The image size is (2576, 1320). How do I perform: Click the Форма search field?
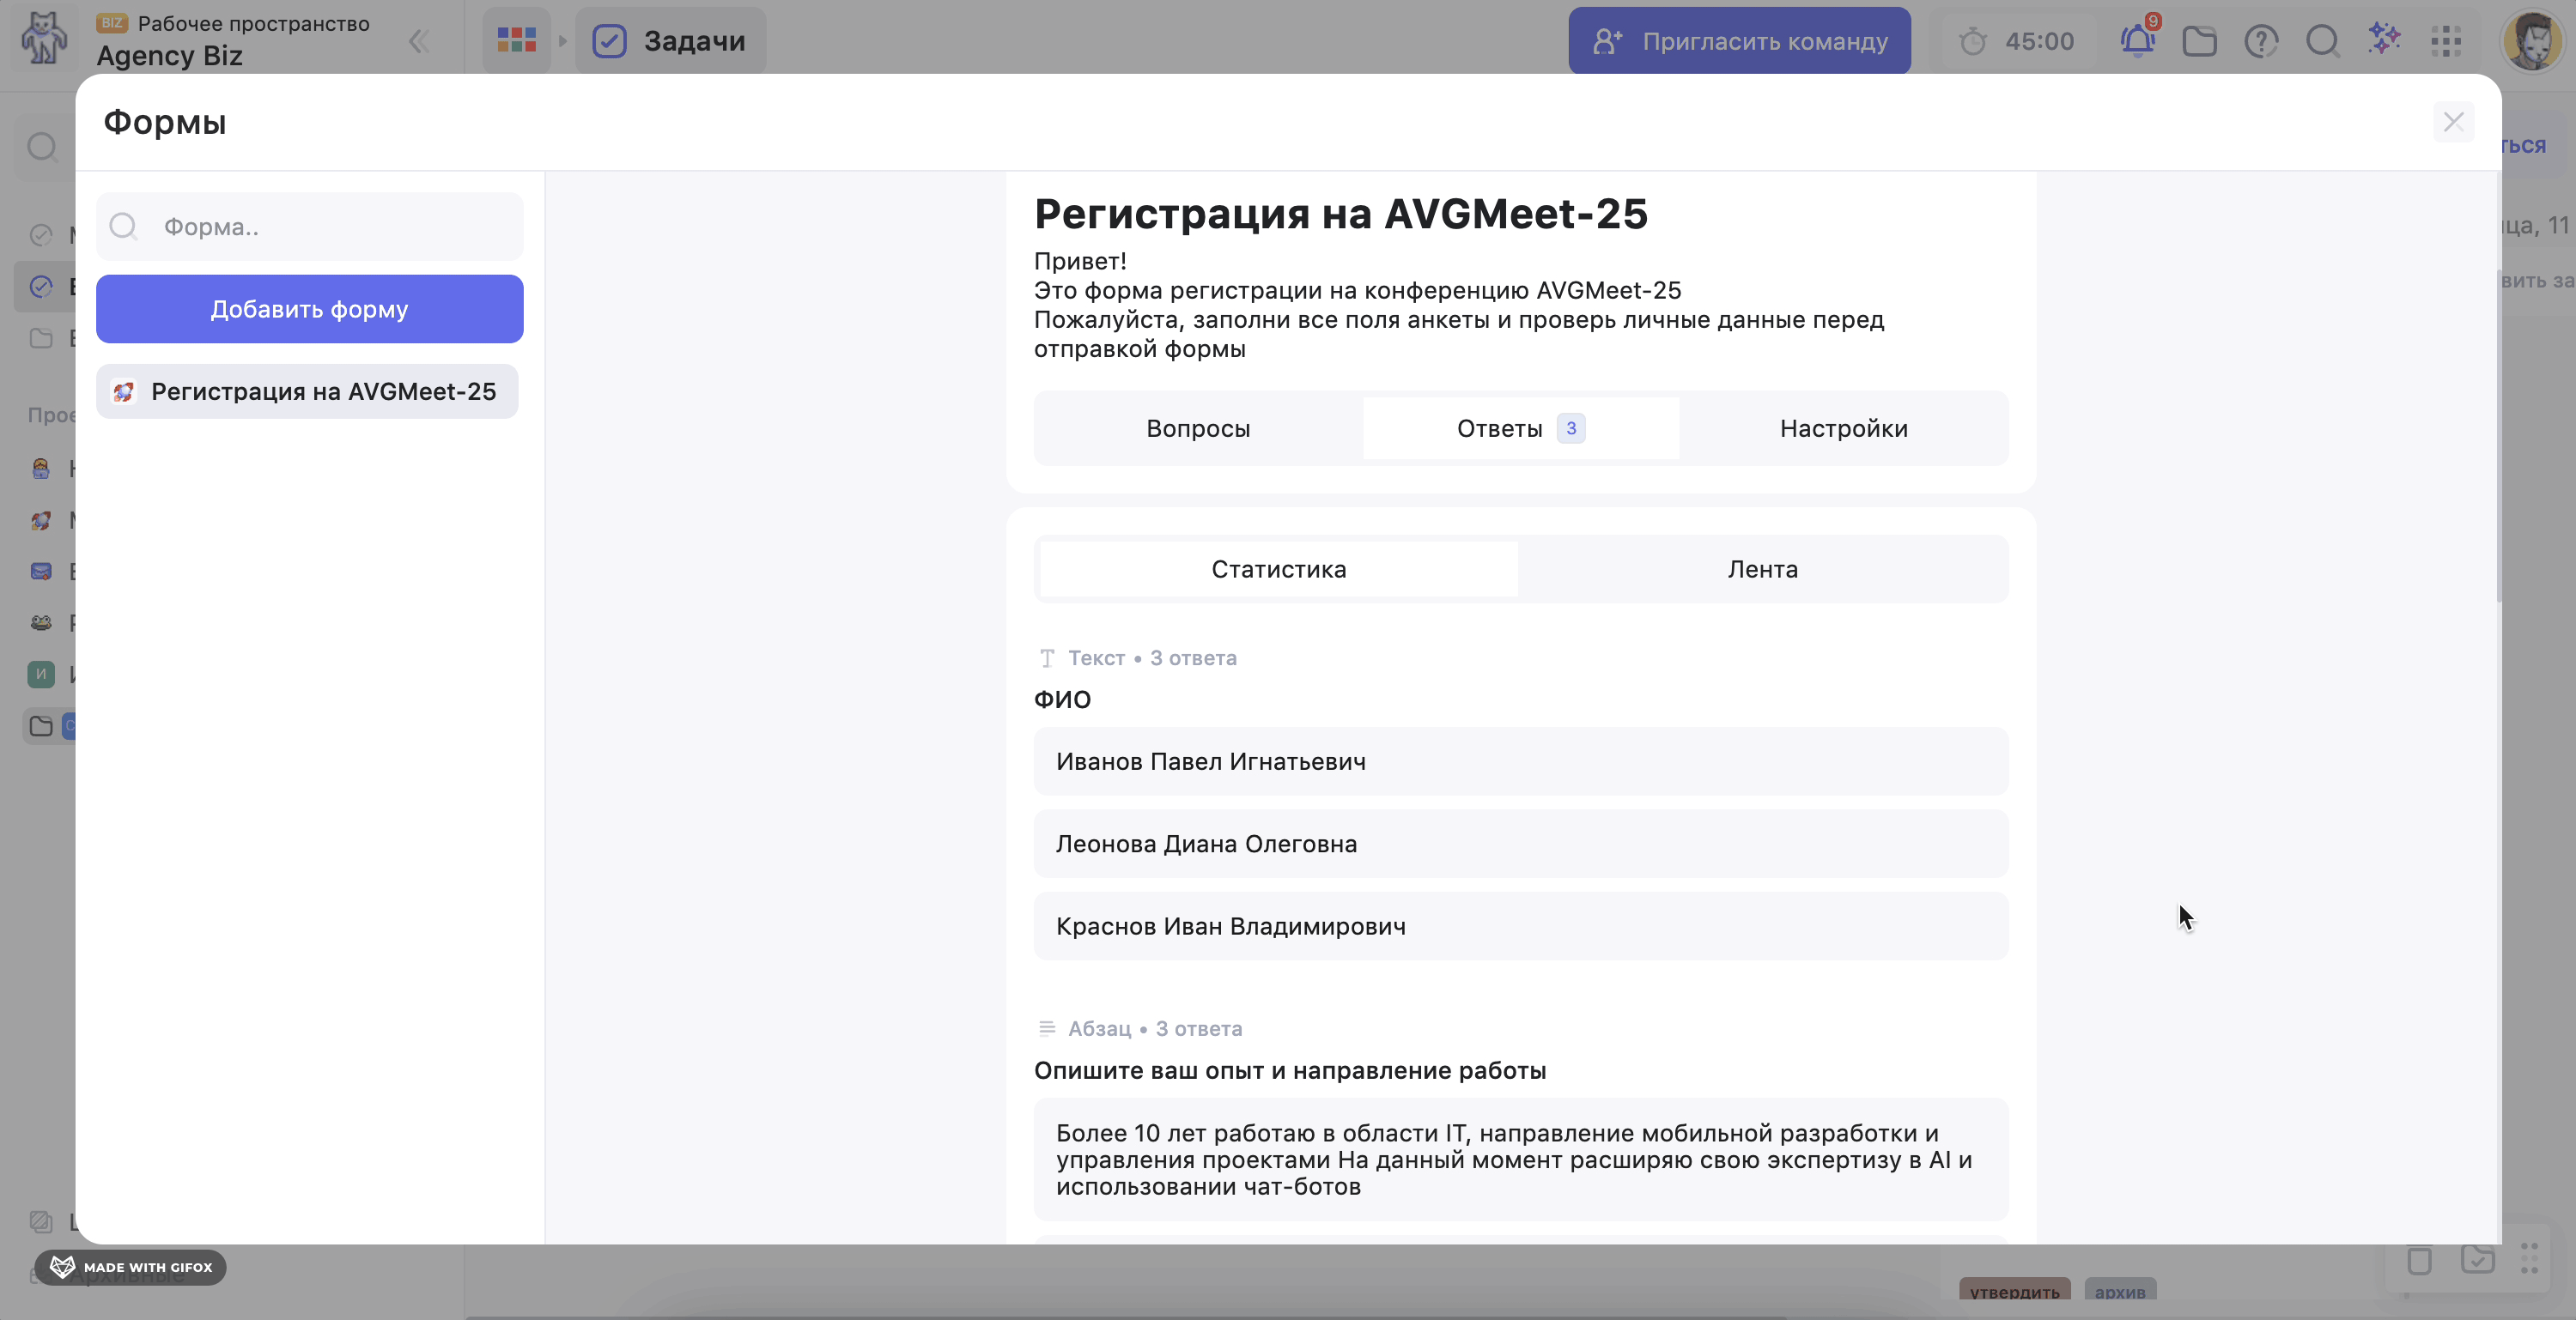pyautogui.click(x=330, y=227)
